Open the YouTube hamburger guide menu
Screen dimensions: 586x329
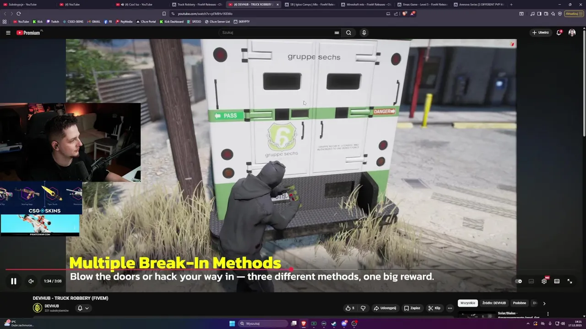[8, 32]
